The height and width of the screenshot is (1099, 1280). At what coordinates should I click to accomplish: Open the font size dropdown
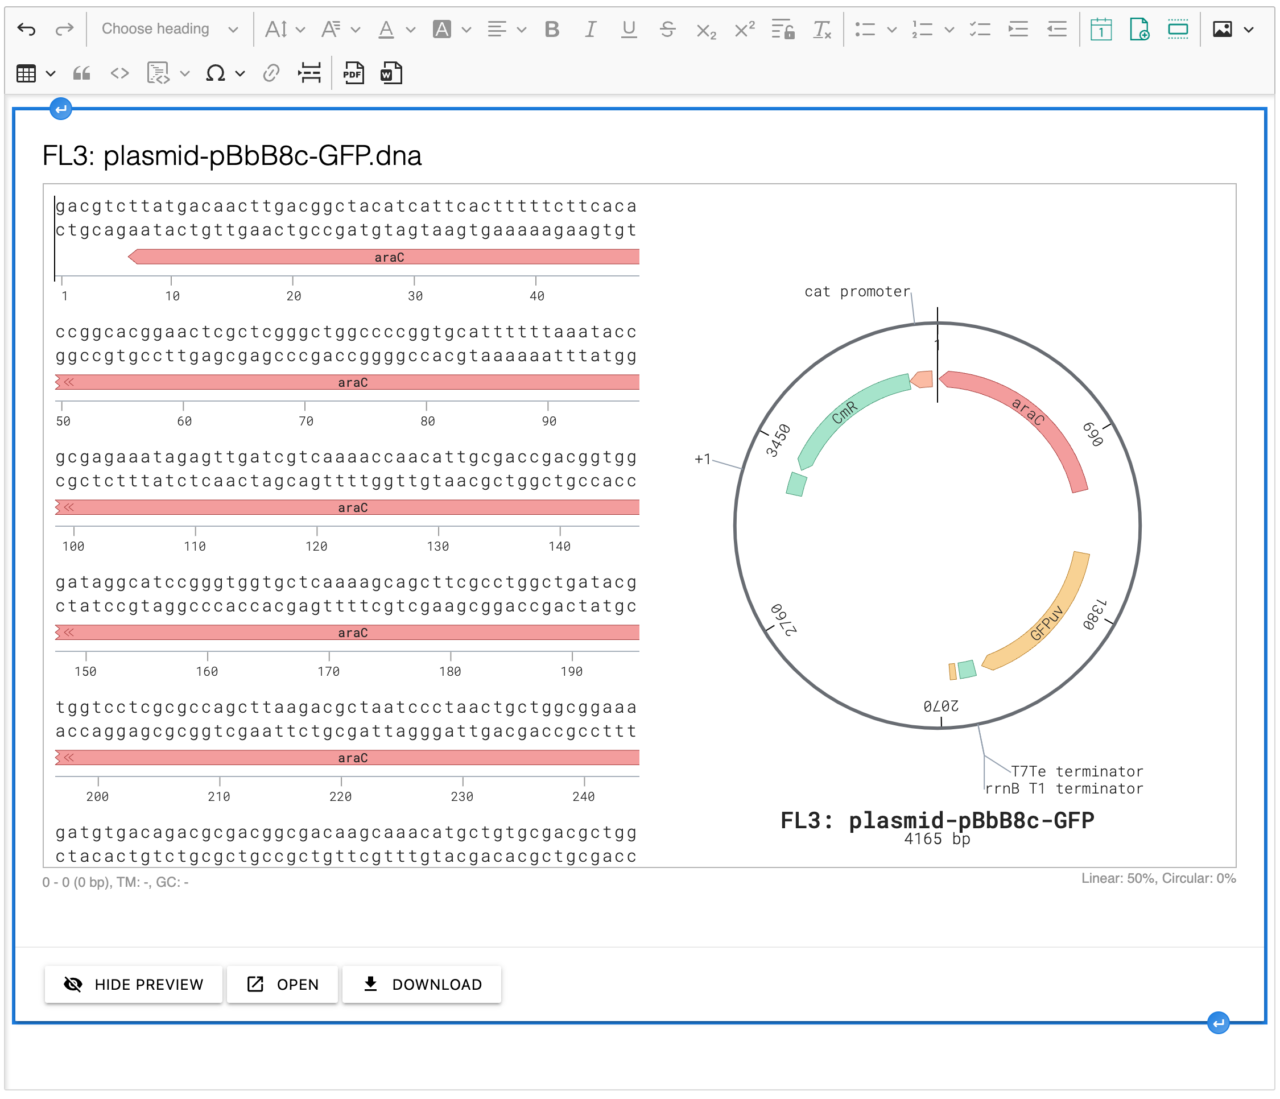point(284,29)
